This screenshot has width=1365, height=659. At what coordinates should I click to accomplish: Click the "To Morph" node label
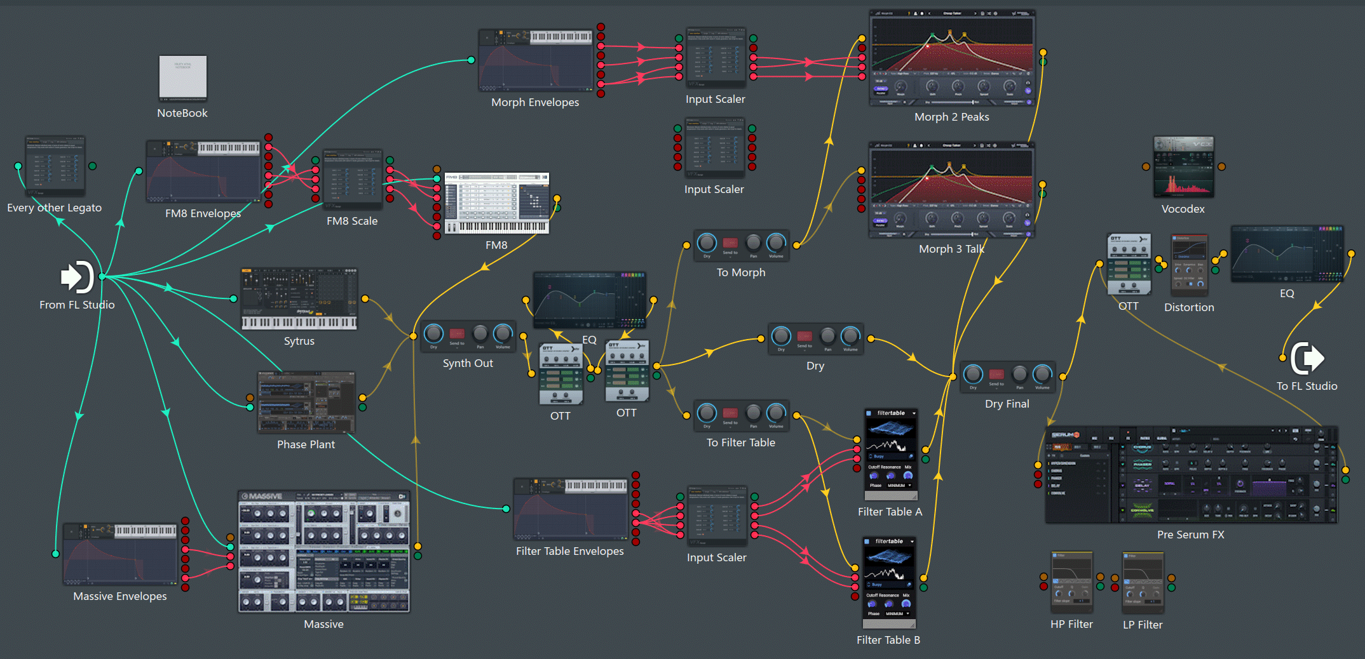click(741, 272)
